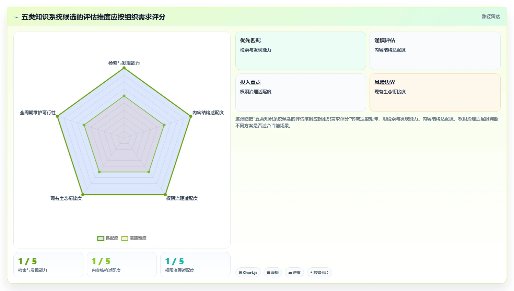This screenshot has width=514, height=291.
Task: Click the 路径雷达 label in the header
Action: (x=491, y=16)
